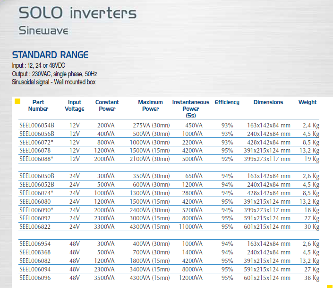Click 2800VA instantaneous power value
This screenshot has width=333, height=288.
[x=192, y=193]
